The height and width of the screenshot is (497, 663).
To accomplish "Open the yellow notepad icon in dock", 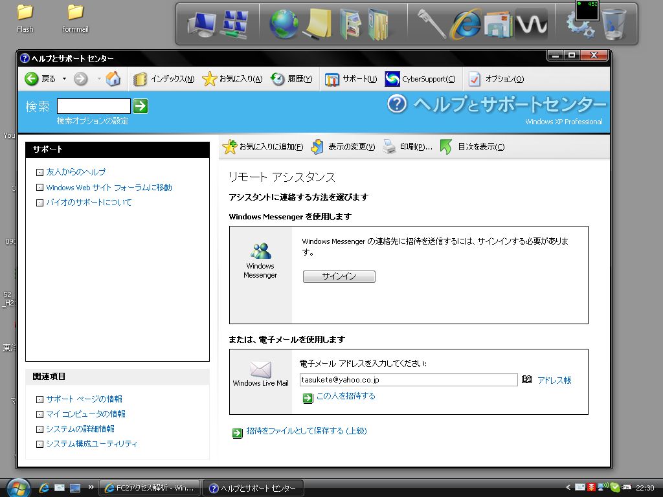I will [317, 24].
